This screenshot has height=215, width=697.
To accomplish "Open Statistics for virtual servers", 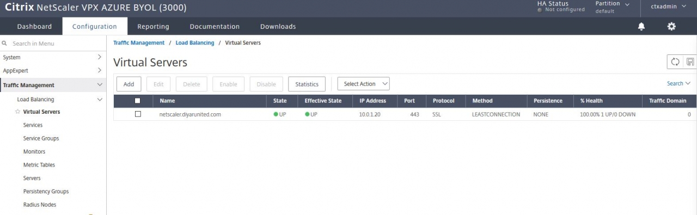I will pyautogui.click(x=307, y=84).
